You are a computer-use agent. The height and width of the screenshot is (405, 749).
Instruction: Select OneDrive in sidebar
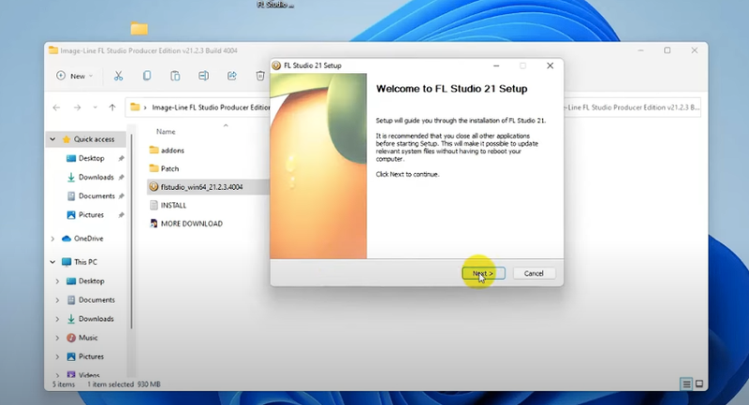(88, 239)
